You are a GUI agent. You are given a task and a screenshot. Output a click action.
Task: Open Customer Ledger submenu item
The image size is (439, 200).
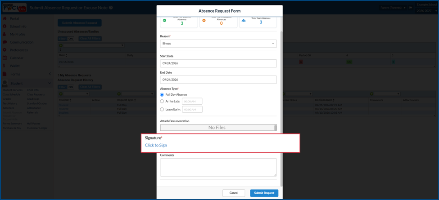[x=37, y=128]
